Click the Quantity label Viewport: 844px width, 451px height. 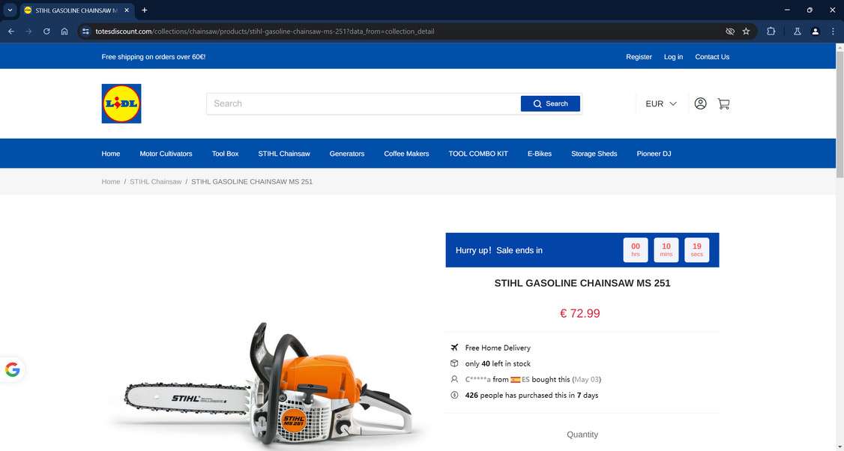point(582,435)
